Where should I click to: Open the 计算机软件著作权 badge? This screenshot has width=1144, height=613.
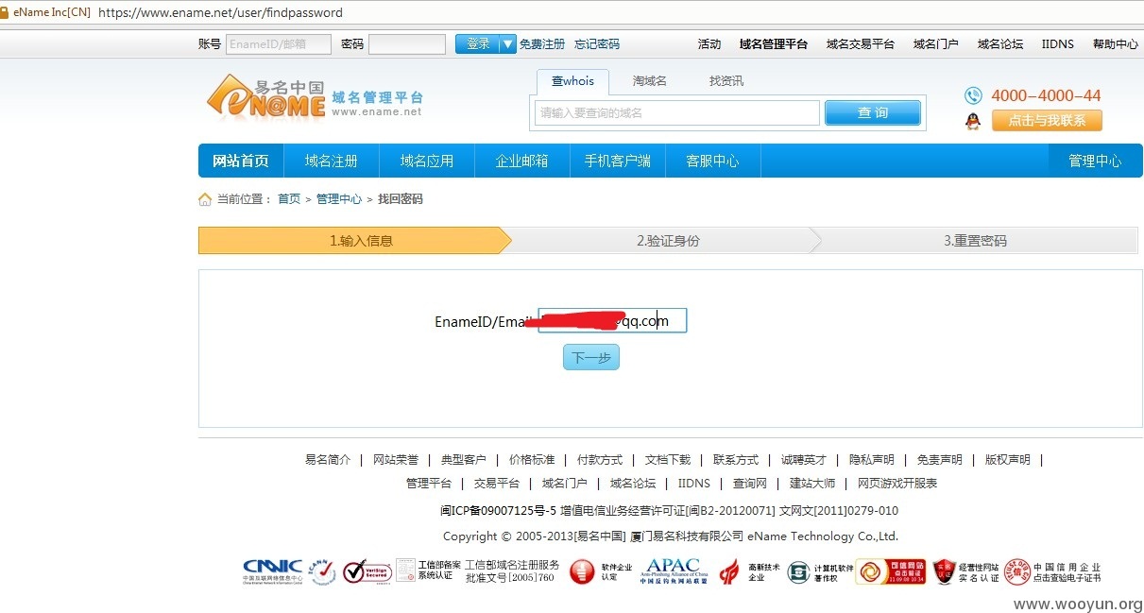coord(821,571)
